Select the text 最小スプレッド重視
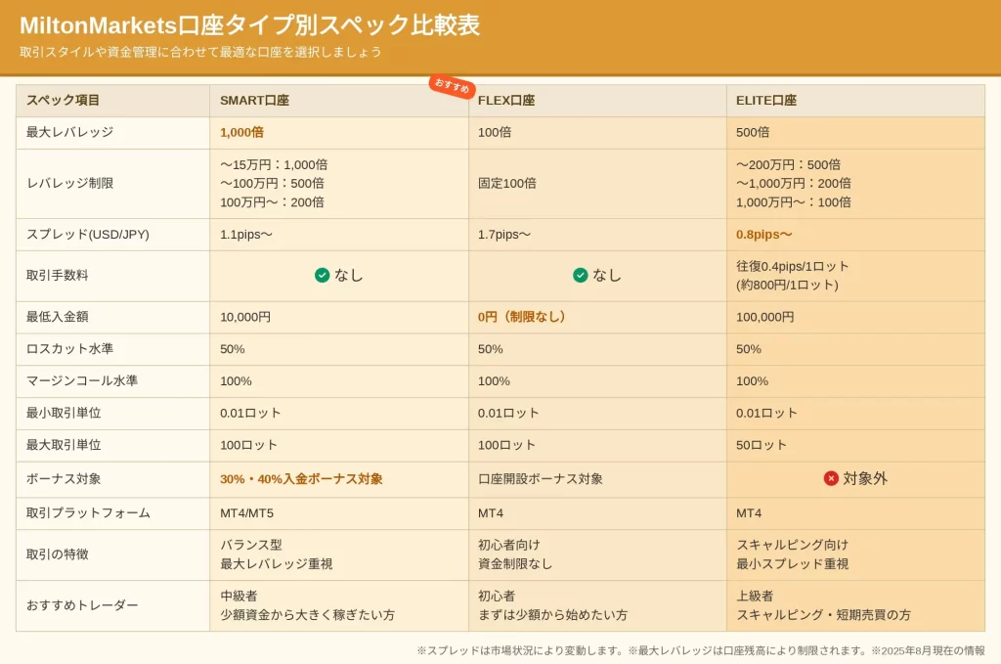Viewport: 1001px width, 664px height. (792, 563)
